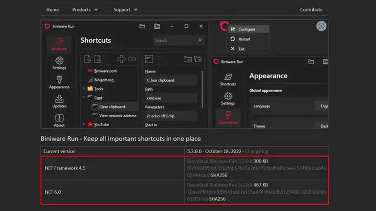This screenshot has width=376, height=211.
Task: Open the About section
Action: [59, 120]
